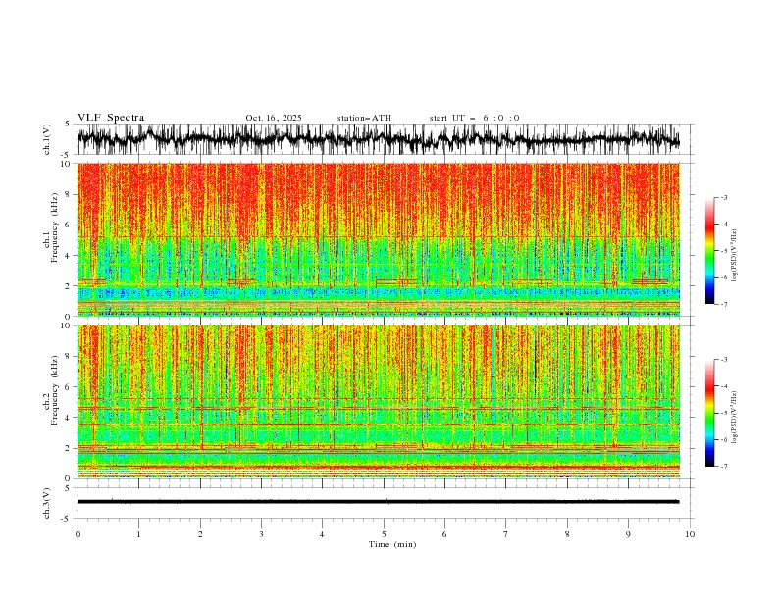Click time axis tick label '5'

click(384, 534)
